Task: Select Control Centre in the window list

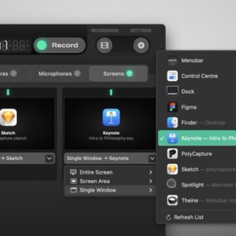Action: coord(197,76)
